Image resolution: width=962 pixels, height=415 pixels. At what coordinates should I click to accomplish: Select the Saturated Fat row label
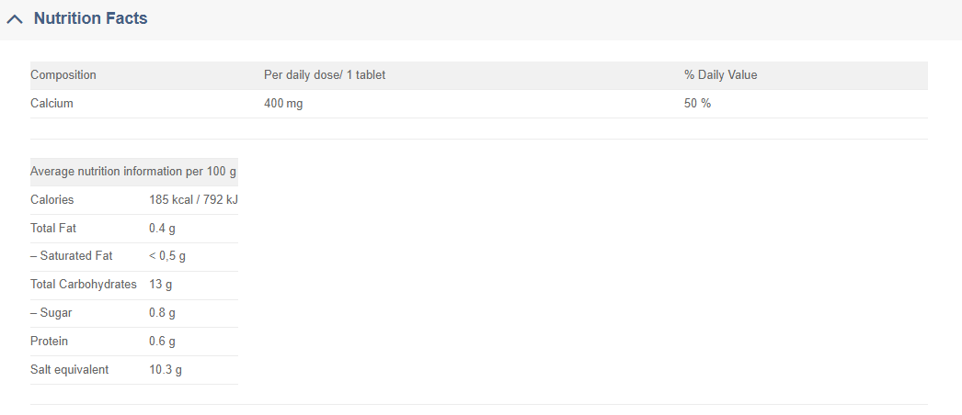tap(72, 256)
